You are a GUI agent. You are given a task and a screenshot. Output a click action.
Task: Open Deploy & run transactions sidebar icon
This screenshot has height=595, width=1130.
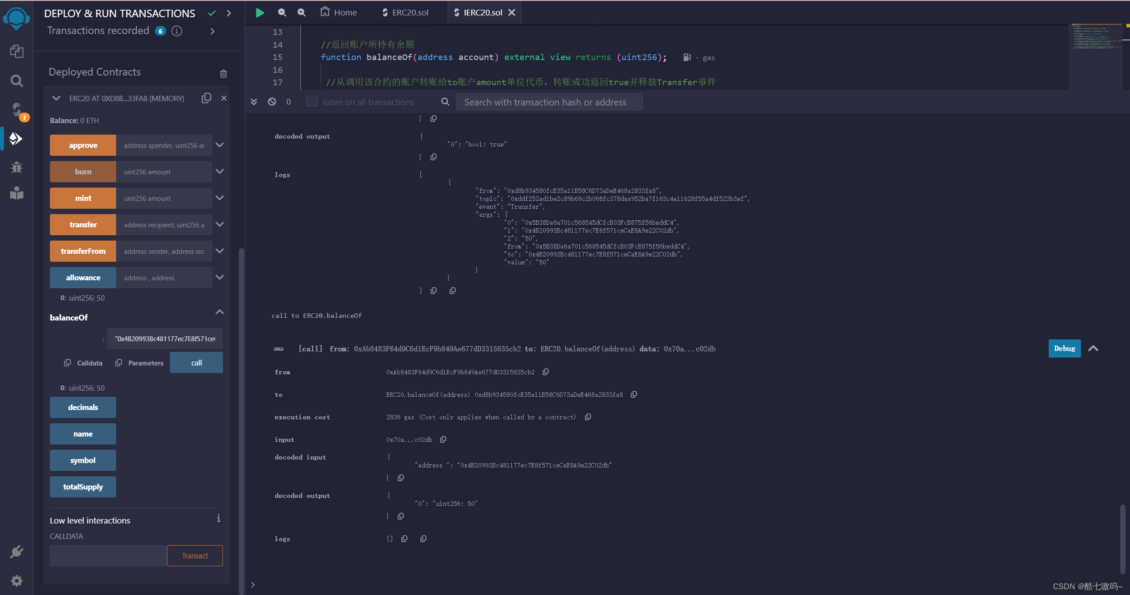click(16, 139)
